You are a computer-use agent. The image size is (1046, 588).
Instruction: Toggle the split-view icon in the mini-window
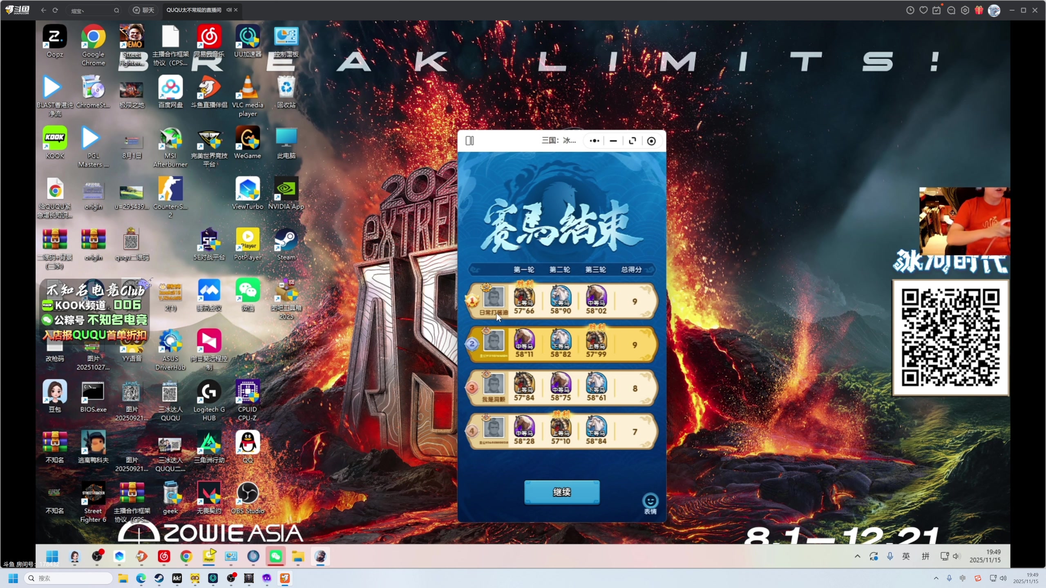pyautogui.click(x=470, y=140)
